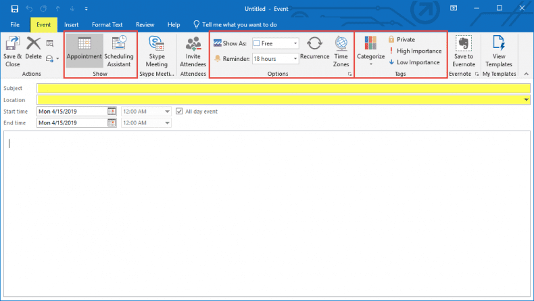The image size is (534, 301).
Task: Click the Low Importance button
Action: click(x=414, y=62)
